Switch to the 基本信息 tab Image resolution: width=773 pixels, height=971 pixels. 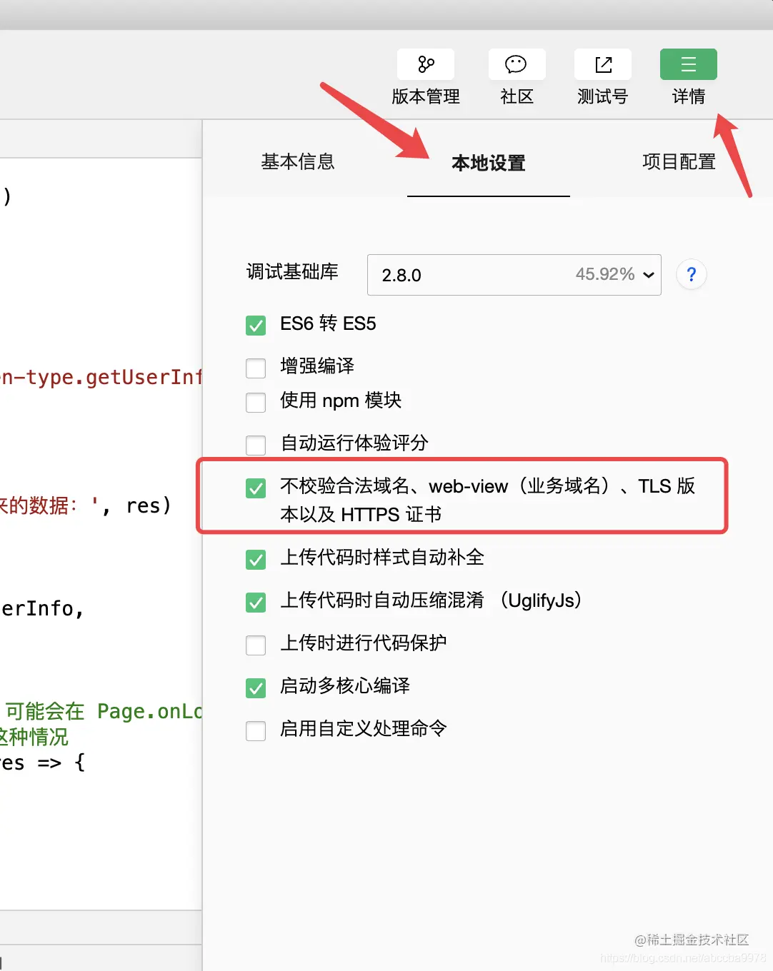coord(298,162)
